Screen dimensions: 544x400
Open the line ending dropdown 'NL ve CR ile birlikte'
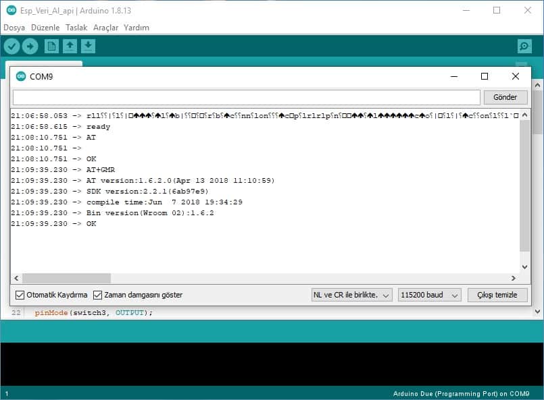click(351, 295)
